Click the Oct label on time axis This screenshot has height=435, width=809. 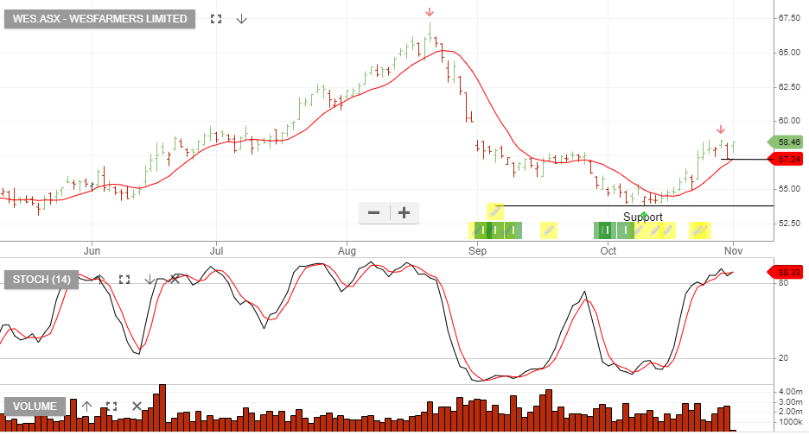point(608,251)
